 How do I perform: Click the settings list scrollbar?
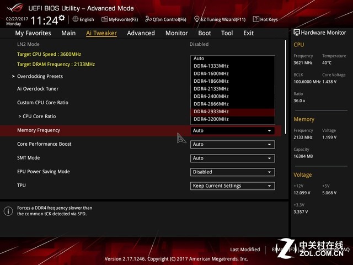(x=286, y=87)
